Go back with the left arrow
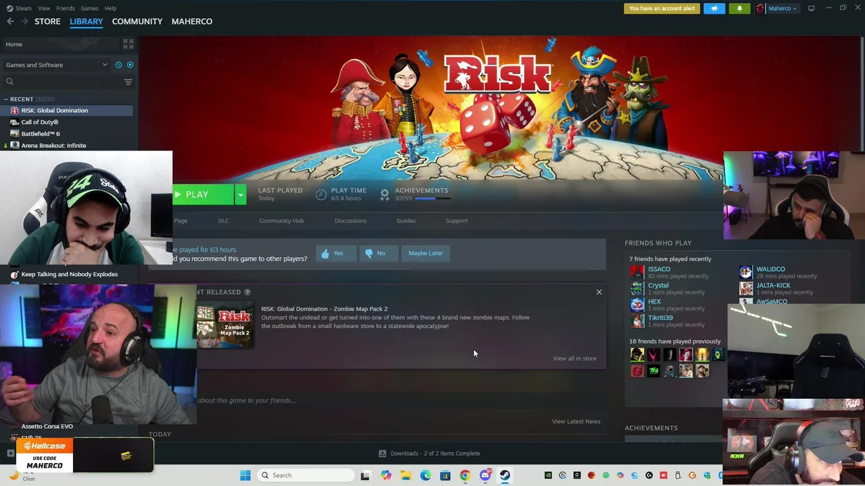Image resolution: width=865 pixels, height=486 pixels. (x=10, y=22)
